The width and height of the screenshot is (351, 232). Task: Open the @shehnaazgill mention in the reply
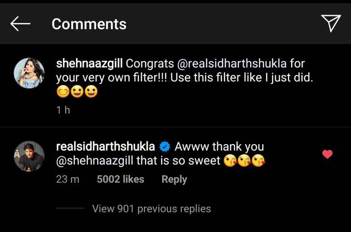(x=94, y=161)
